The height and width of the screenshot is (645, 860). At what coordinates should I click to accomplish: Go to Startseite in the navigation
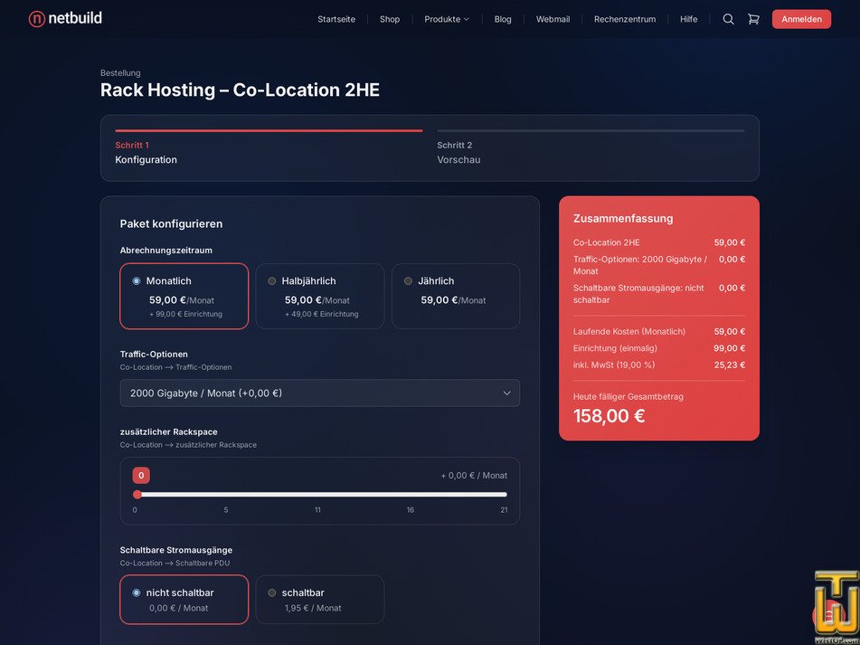point(336,19)
